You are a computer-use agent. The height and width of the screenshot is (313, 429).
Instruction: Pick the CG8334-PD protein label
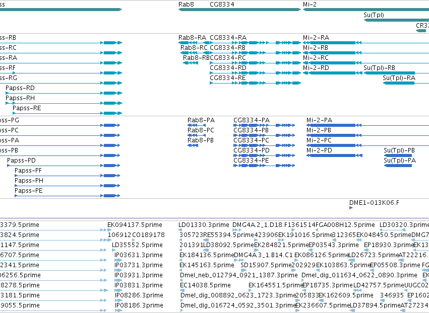click(x=252, y=151)
